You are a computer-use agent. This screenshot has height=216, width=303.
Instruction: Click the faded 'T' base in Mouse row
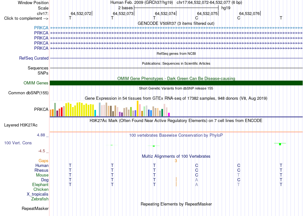239,175
